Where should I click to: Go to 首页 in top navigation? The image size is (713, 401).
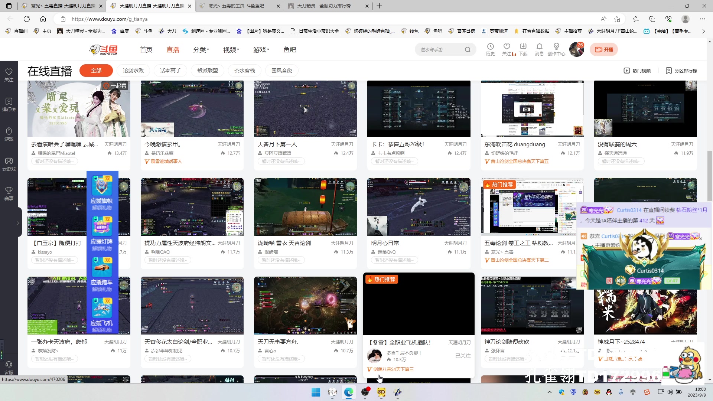[146, 50]
